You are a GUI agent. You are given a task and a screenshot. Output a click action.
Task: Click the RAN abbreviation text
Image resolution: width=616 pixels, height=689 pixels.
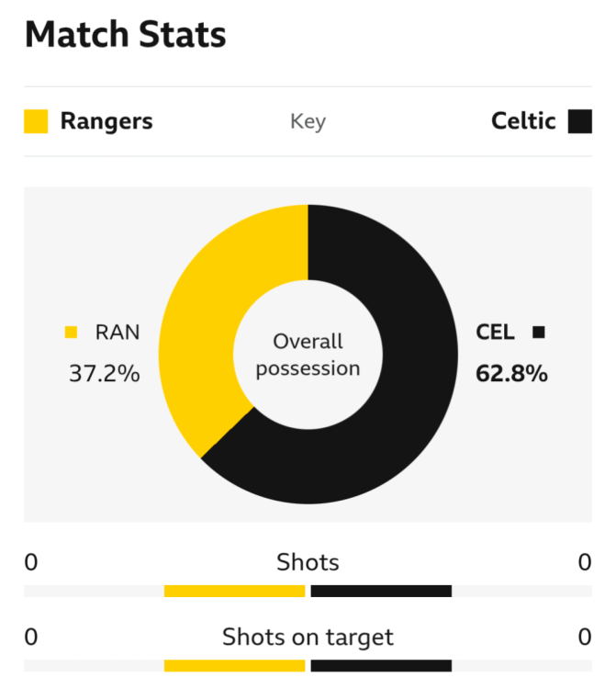click(118, 333)
